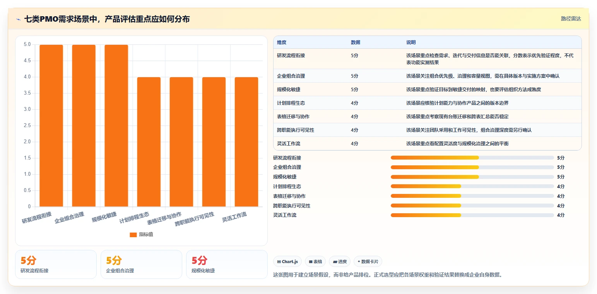Click the 研发流程衔接 bar in chart
The width and height of the screenshot is (597, 294).
(x=51, y=126)
